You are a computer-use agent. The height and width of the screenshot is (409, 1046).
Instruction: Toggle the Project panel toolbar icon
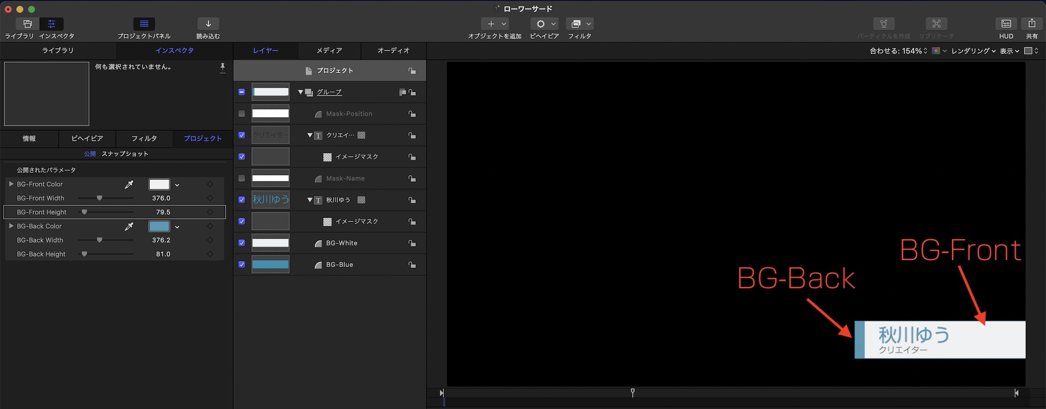[x=144, y=24]
